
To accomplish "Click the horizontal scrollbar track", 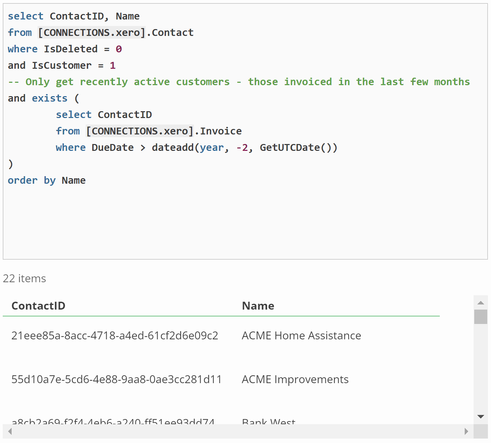I will click(239, 431).
